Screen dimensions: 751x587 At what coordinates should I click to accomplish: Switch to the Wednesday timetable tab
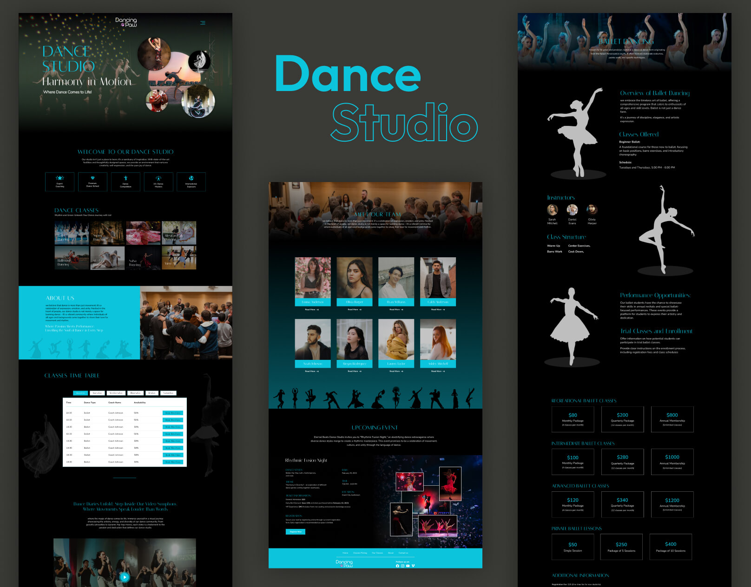click(116, 393)
